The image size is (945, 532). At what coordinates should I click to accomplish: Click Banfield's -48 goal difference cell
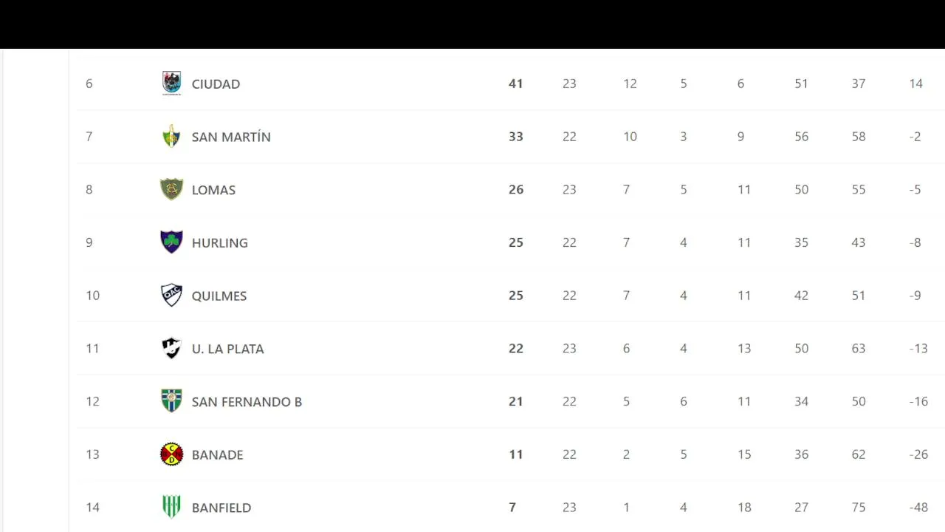[918, 508]
